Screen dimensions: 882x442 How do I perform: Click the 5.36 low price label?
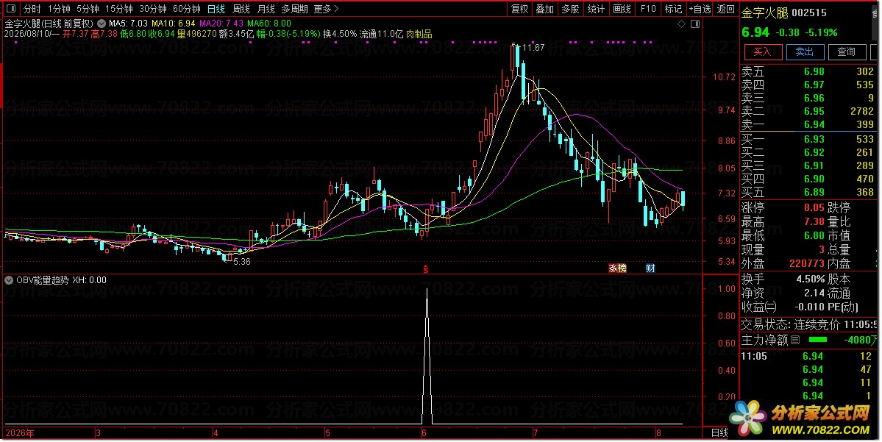pyautogui.click(x=242, y=262)
